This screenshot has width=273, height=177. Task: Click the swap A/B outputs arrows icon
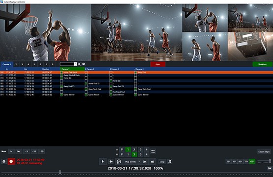(x=153, y=152)
